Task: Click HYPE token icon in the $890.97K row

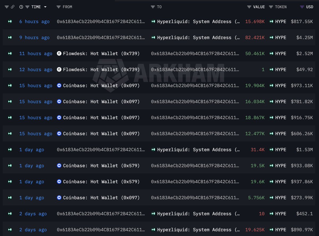Action: [271, 230]
